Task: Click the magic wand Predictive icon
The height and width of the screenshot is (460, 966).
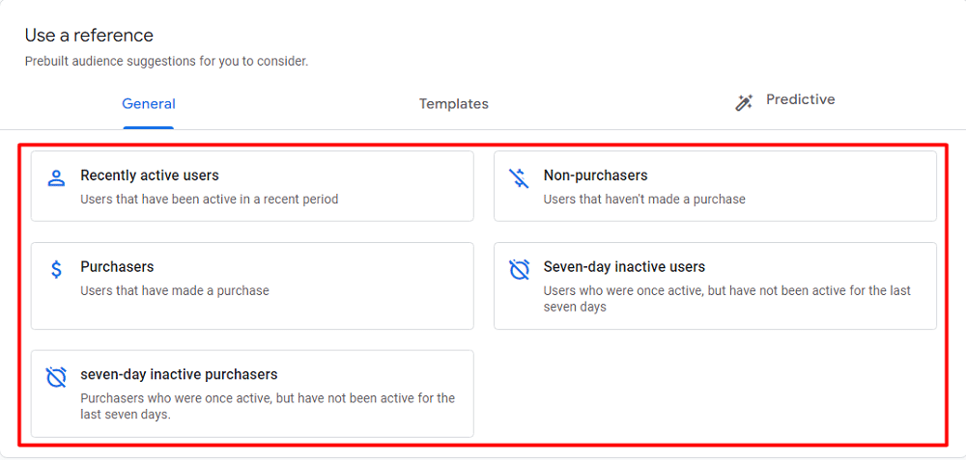Action: [744, 102]
